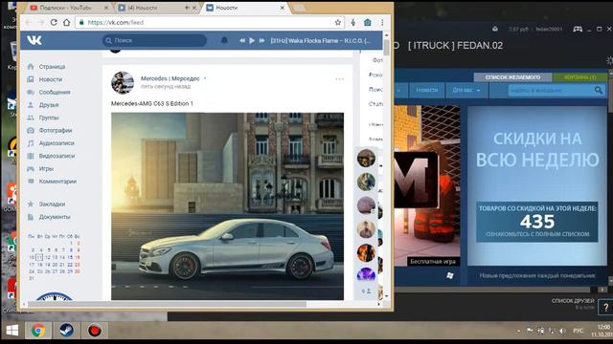Play the track in VK header player
Image resolution: width=613 pixels, height=344 pixels.
(x=252, y=40)
